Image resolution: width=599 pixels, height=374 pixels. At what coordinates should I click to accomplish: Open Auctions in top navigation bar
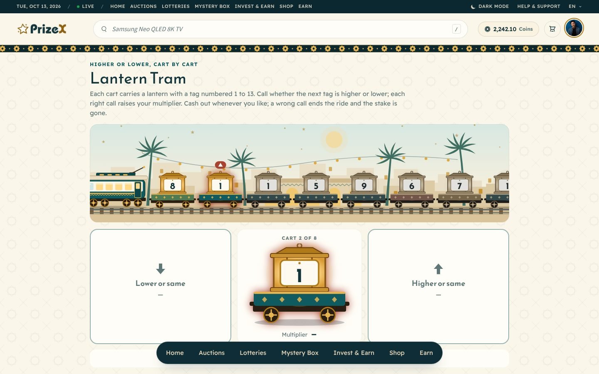(144, 7)
